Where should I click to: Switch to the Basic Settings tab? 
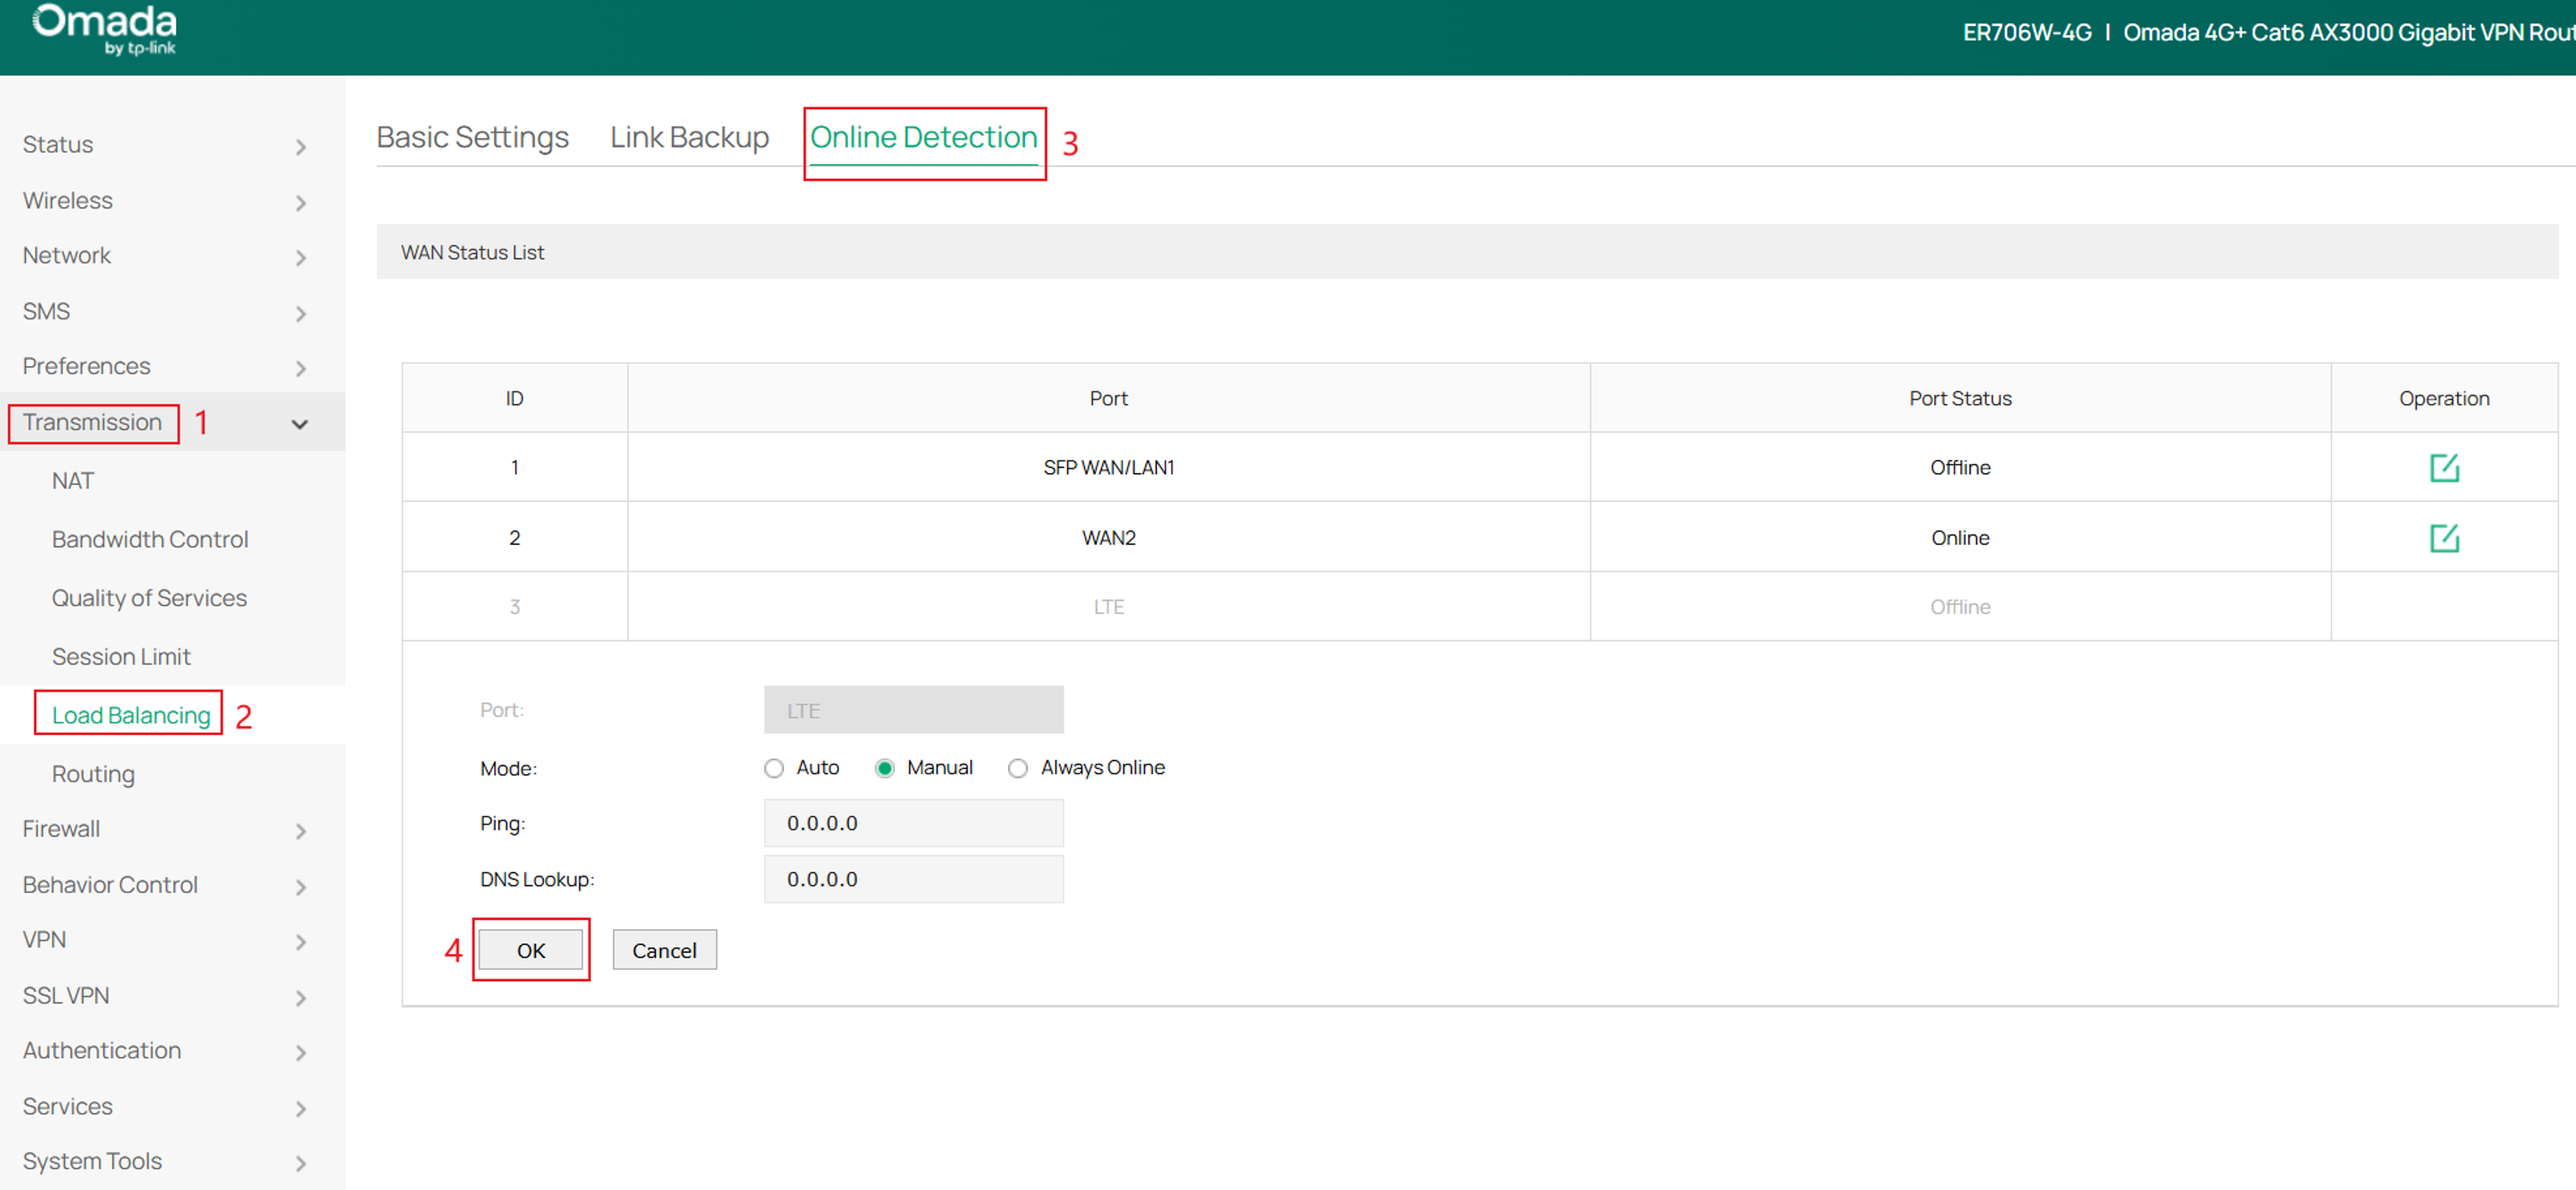tap(472, 137)
